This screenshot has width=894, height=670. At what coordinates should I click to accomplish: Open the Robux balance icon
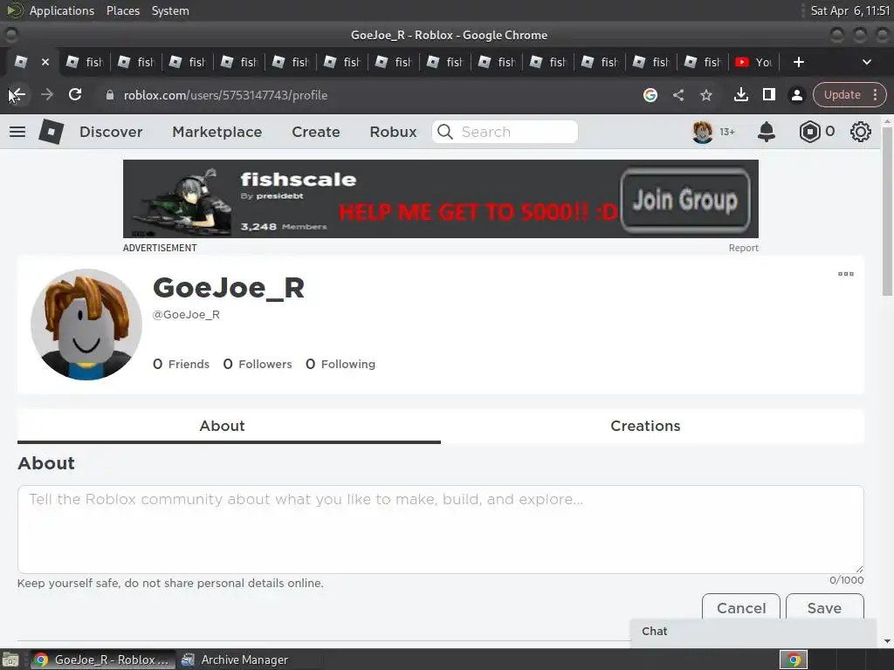point(809,132)
